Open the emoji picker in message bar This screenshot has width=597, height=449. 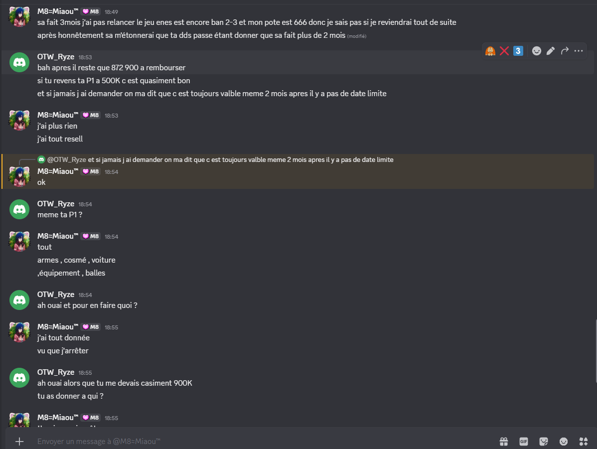click(564, 441)
